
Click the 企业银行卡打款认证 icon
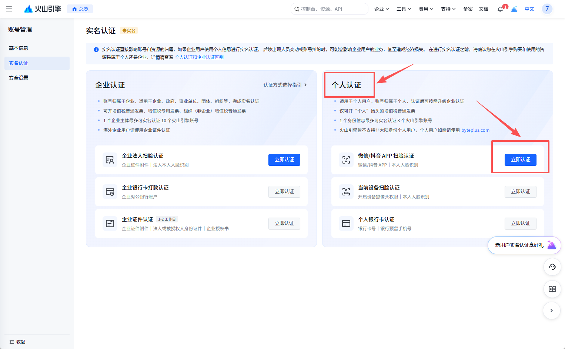[110, 192]
